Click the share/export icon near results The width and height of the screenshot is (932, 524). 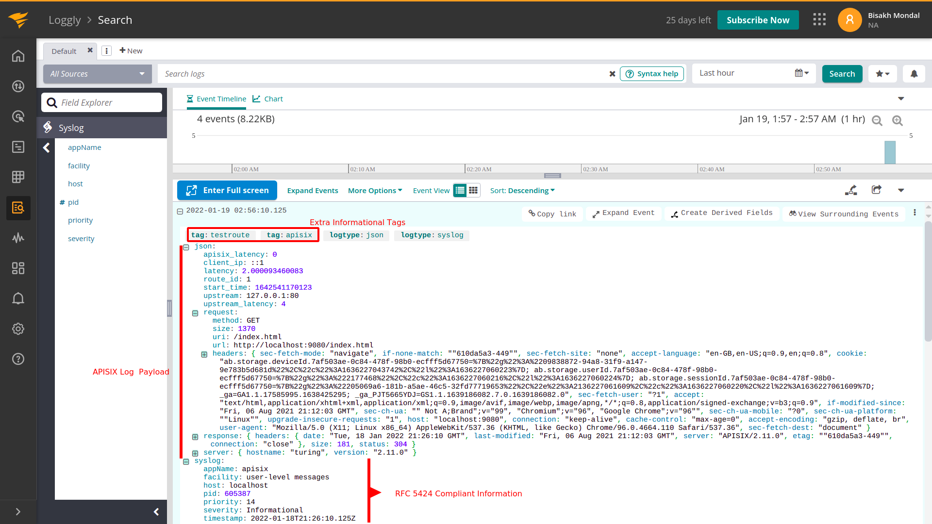tap(877, 190)
